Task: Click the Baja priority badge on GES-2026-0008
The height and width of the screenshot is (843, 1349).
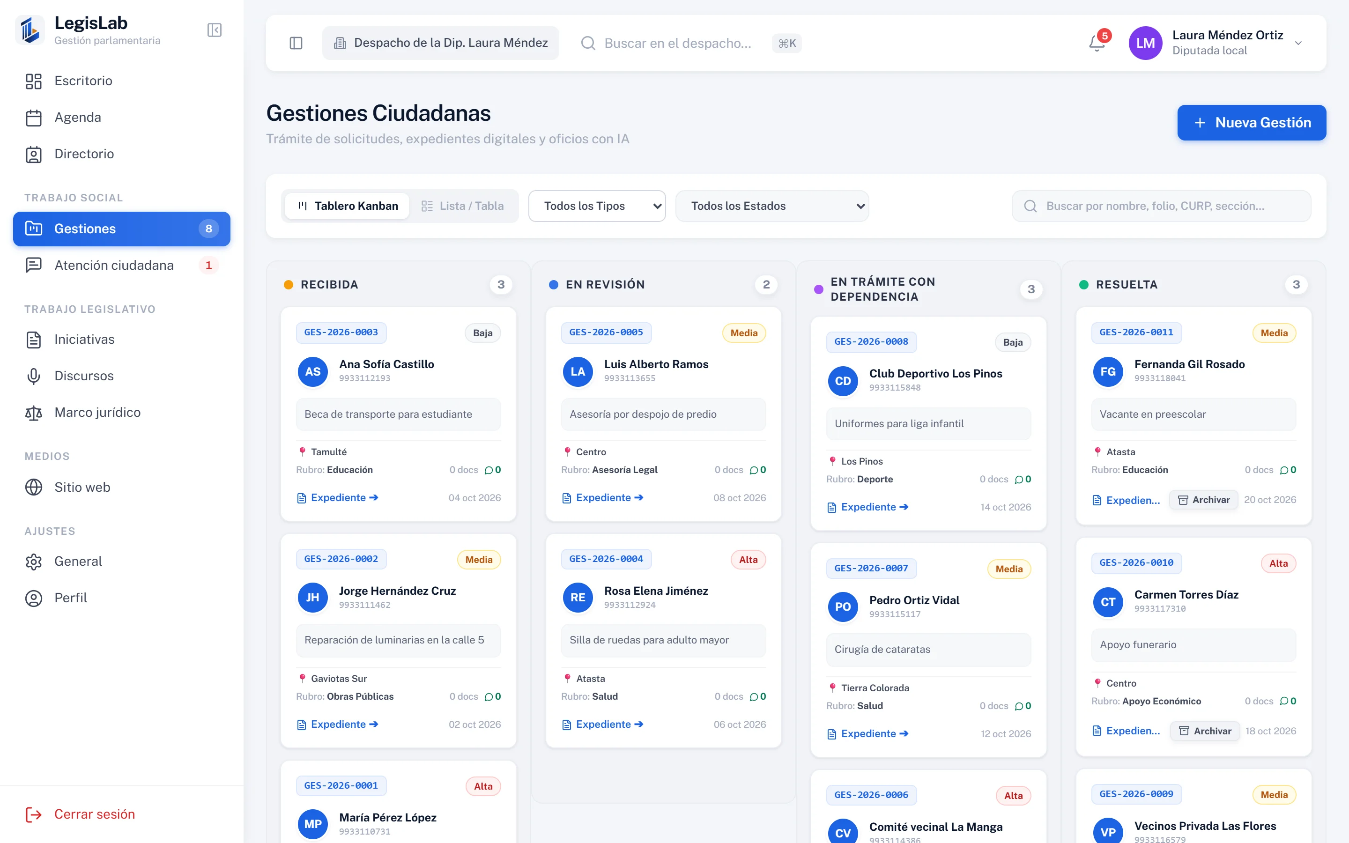Action: tap(1013, 342)
